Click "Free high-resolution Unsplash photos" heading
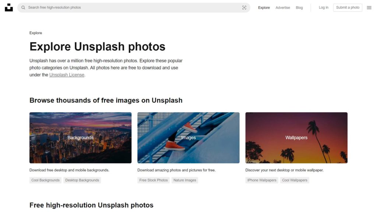This screenshot has width=377, height=212. tap(91, 205)
